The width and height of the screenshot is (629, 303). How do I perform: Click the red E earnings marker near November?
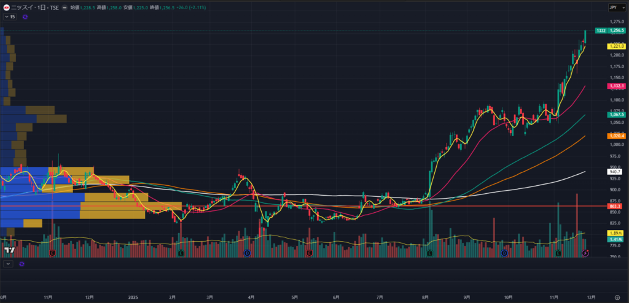pyautogui.click(x=52, y=252)
